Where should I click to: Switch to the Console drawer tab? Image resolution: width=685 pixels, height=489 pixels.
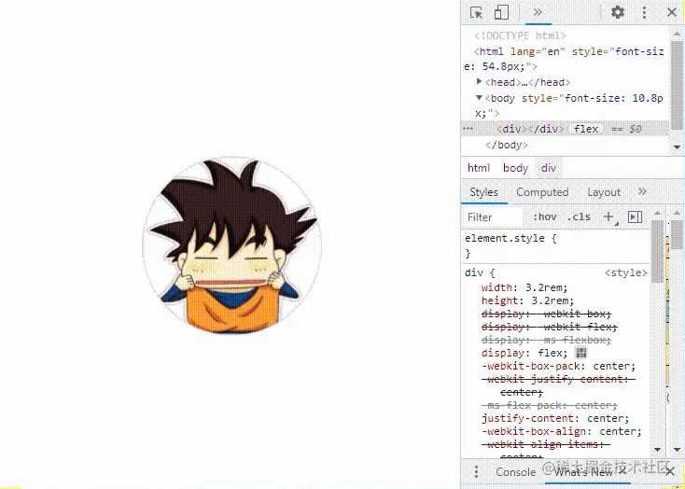pos(515,472)
